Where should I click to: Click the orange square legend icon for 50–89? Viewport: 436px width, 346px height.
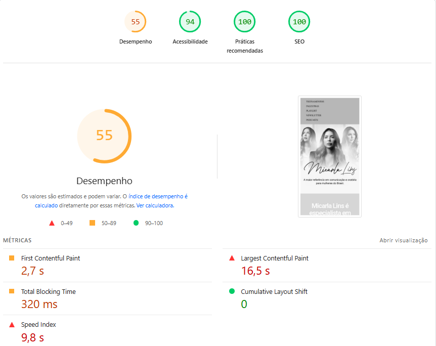tap(92, 223)
